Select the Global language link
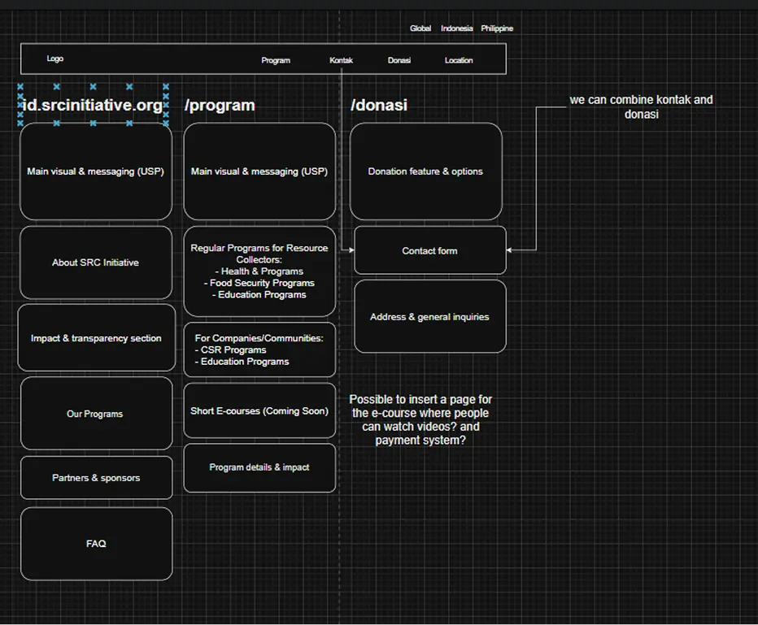The height and width of the screenshot is (625, 758). coord(420,28)
